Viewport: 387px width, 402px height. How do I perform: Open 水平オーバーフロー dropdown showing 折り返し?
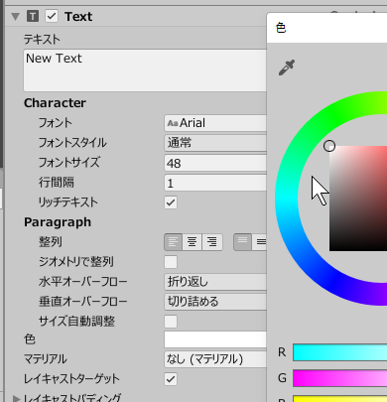[215, 282]
